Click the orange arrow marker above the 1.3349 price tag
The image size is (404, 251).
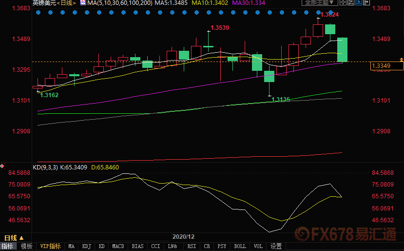tap(401, 59)
